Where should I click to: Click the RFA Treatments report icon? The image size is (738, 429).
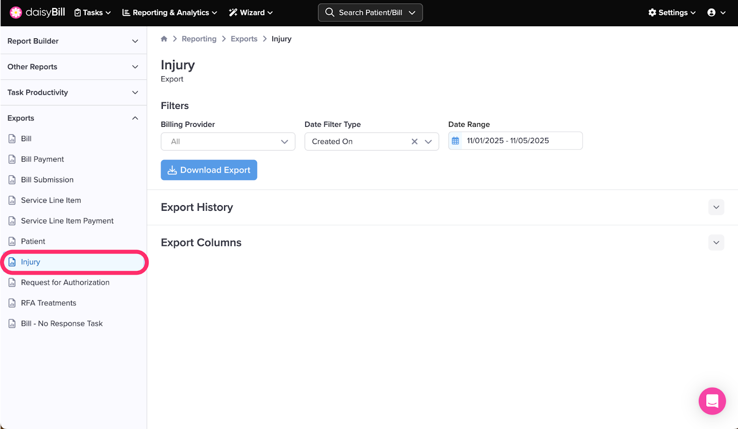tap(12, 303)
